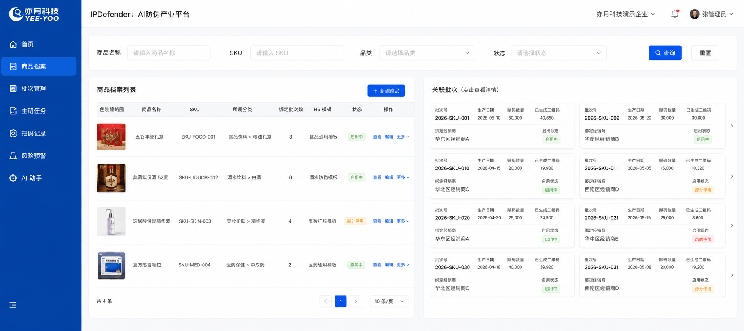Focus the 商品名称 input field
Viewport: 744px width, 331px height.
coord(169,53)
